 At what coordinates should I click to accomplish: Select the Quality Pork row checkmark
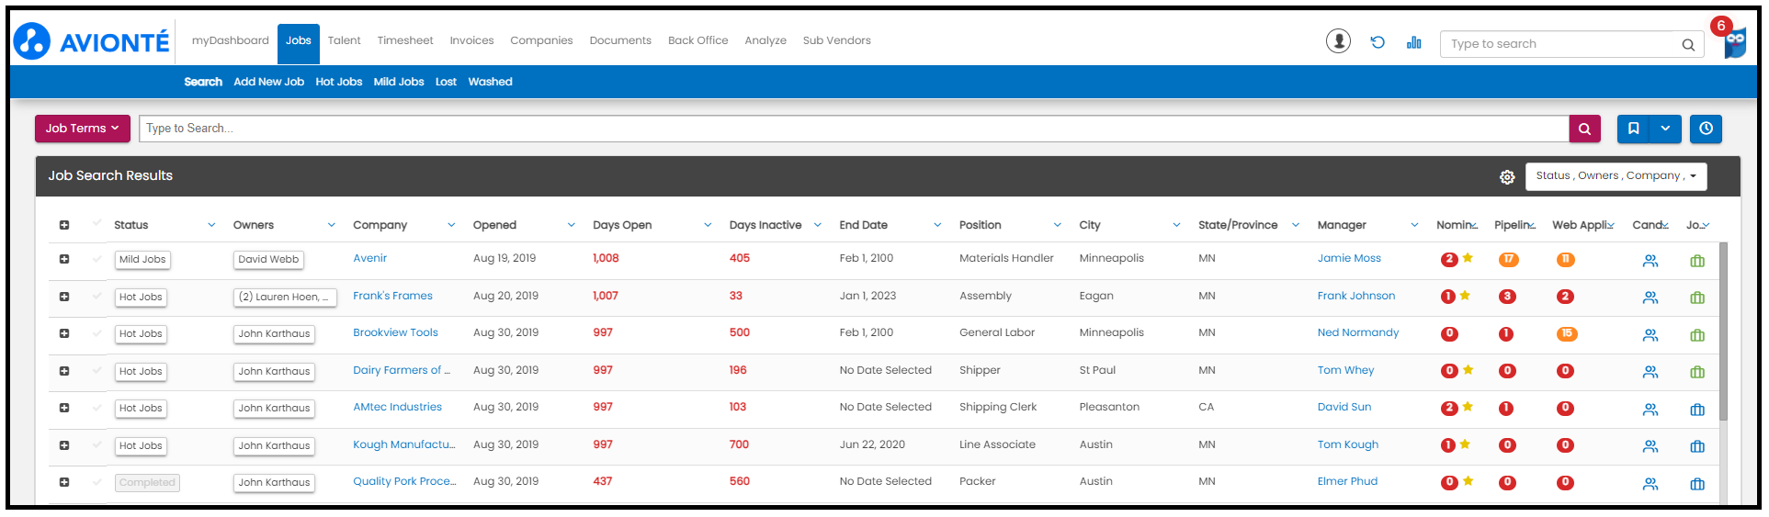[x=96, y=481]
